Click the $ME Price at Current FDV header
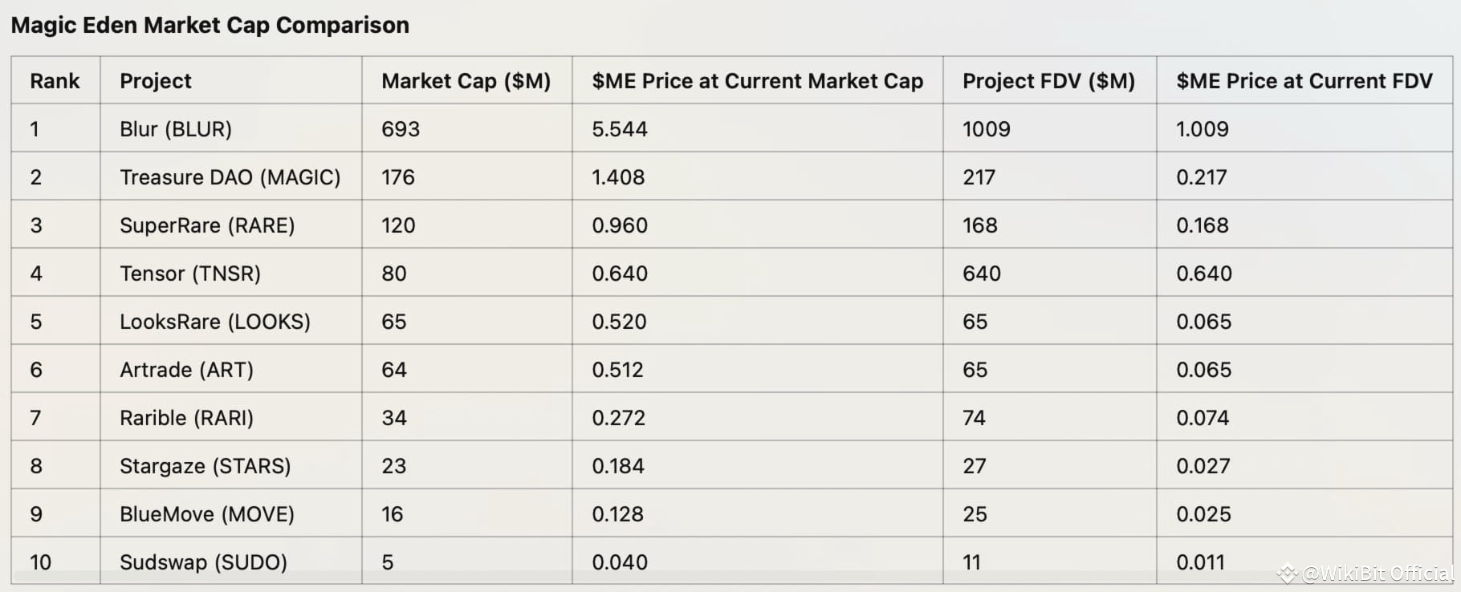Viewport: 1461px width, 592px height. (x=1304, y=81)
